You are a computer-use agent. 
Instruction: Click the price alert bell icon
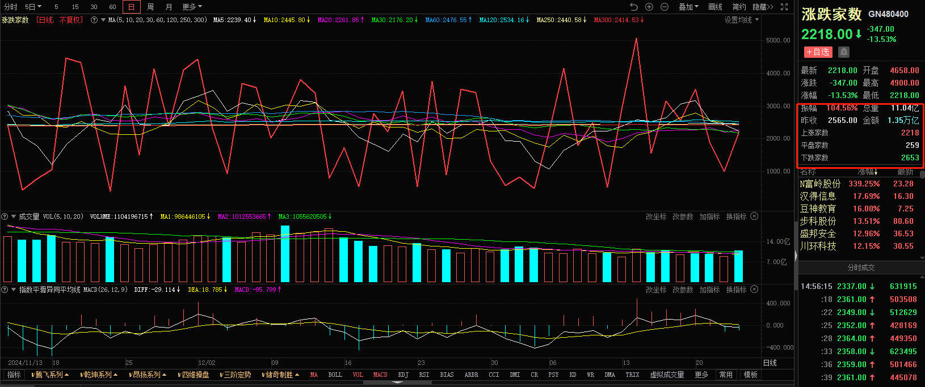[844, 52]
